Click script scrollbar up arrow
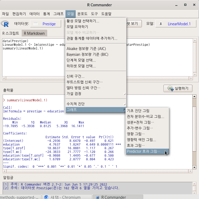This screenshot has height=199, width=199. (x=195, y=41)
